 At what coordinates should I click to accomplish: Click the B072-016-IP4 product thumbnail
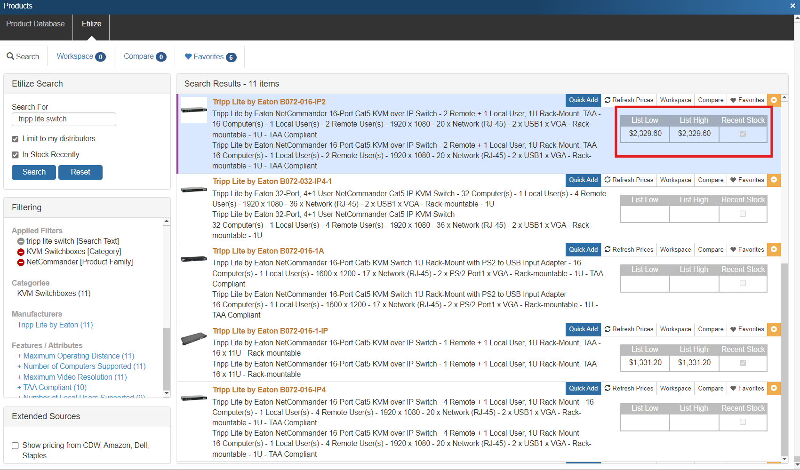point(194,398)
